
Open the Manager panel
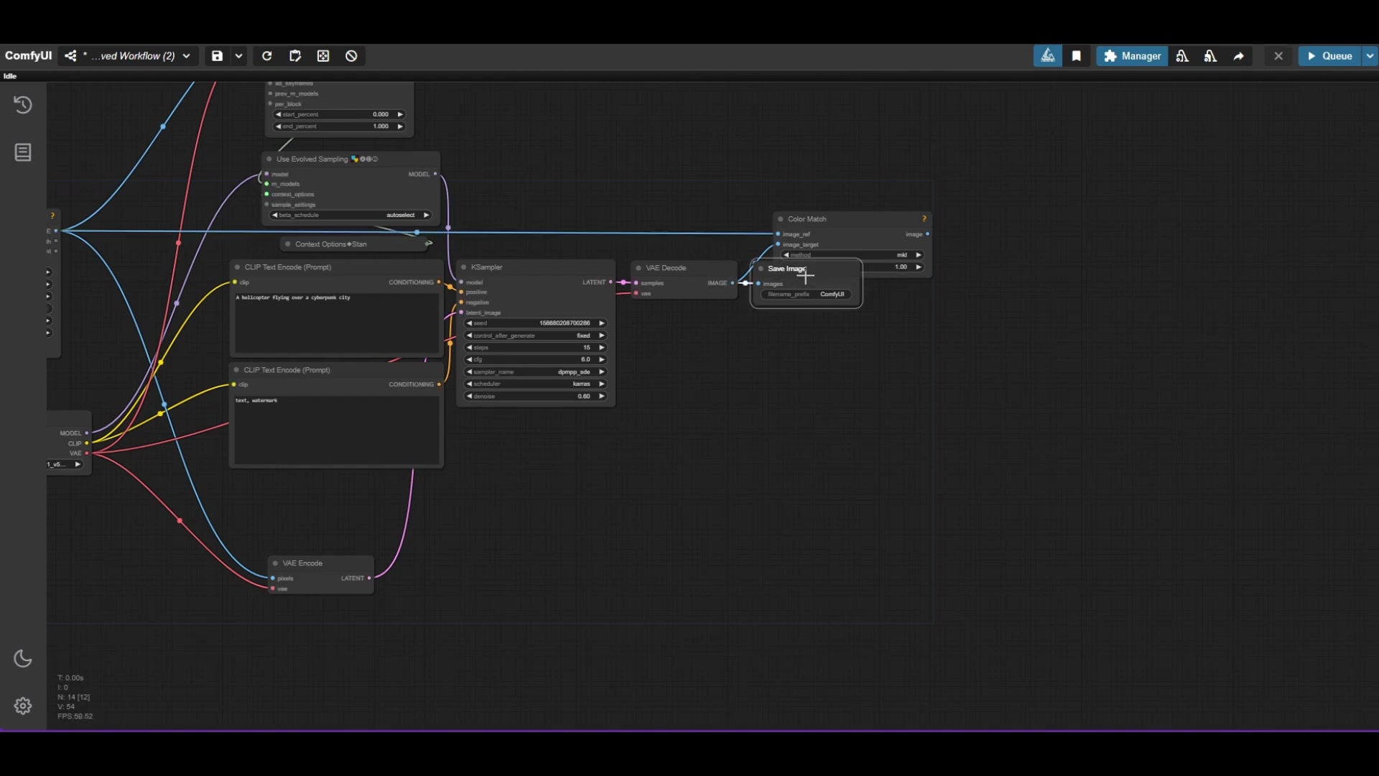coord(1132,56)
